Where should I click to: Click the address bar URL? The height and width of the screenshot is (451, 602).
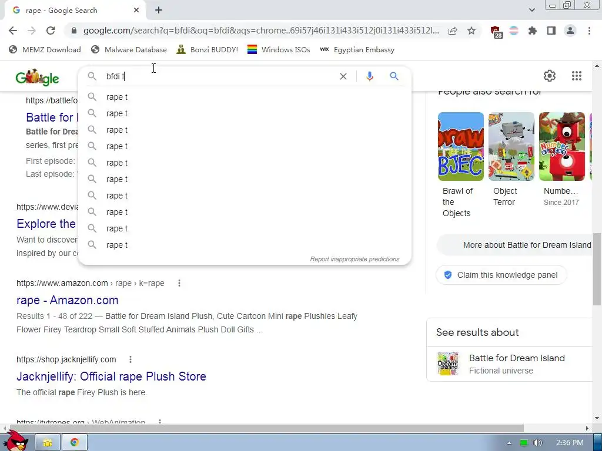(261, 31)
